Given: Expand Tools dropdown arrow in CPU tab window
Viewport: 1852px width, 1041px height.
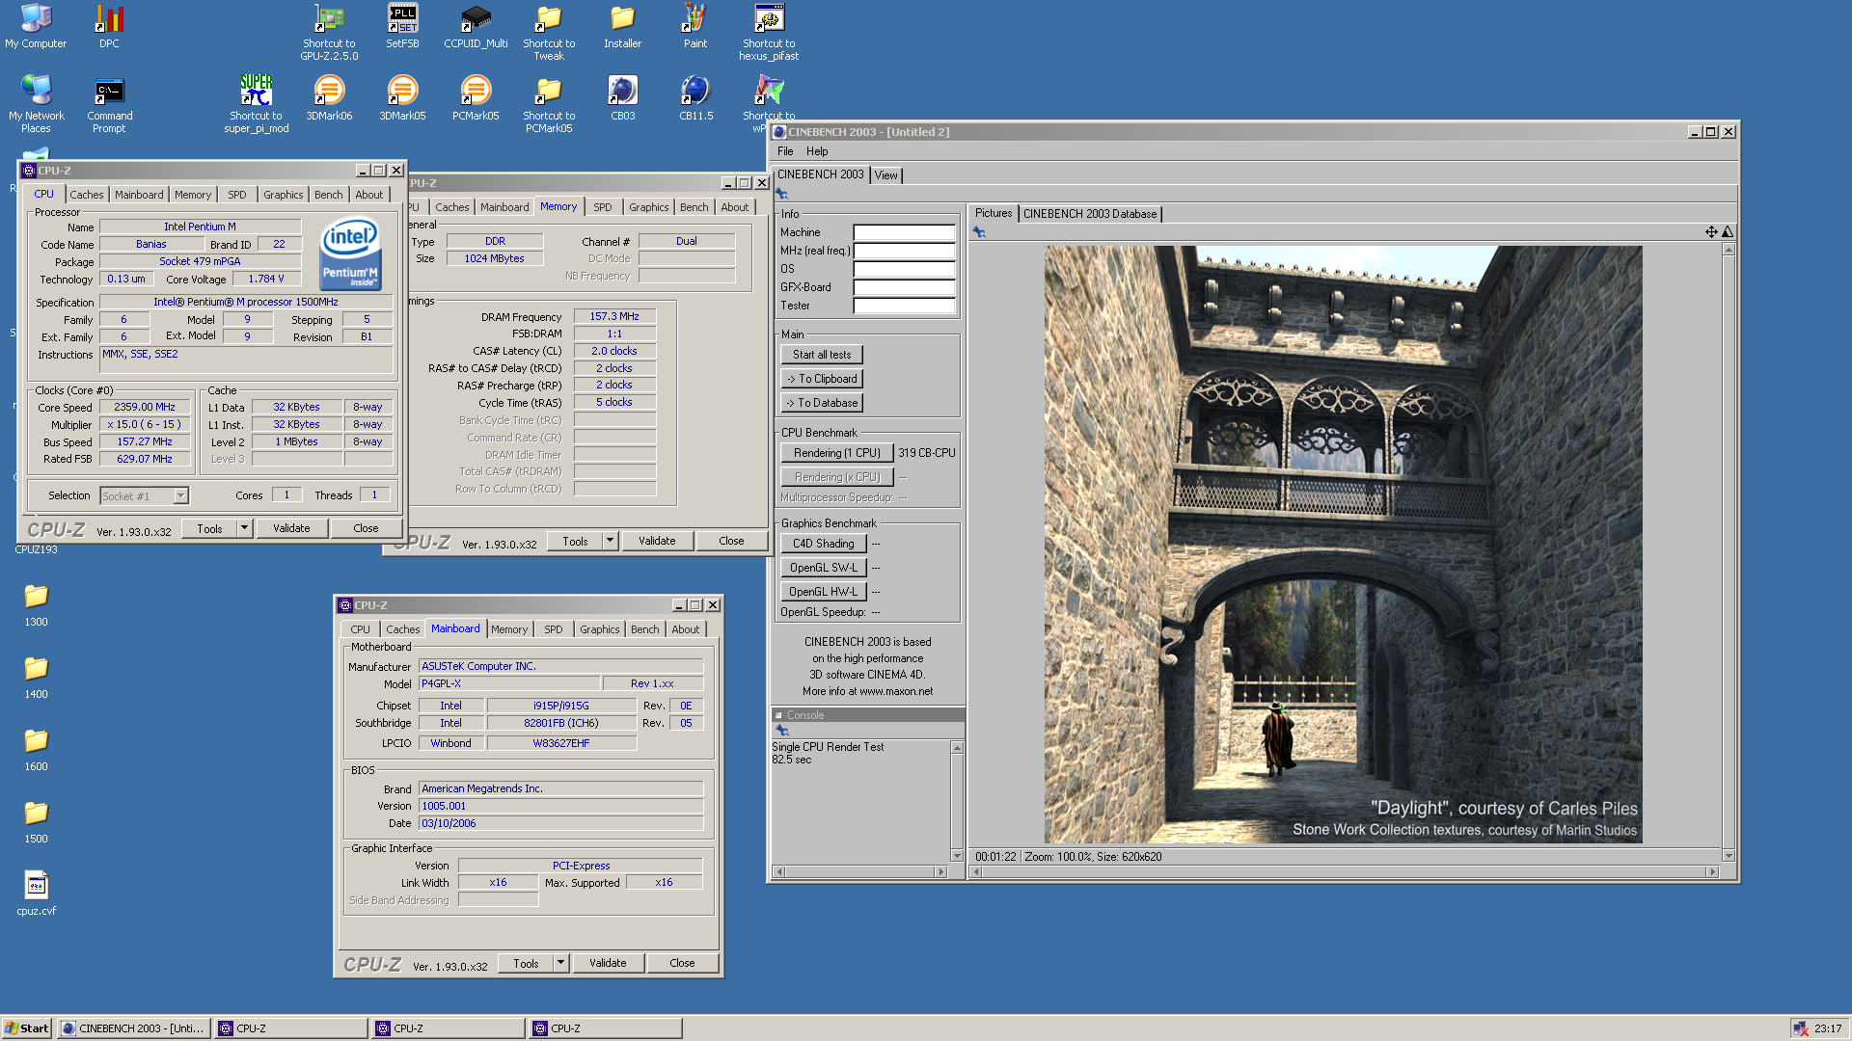Looking at the screenshot, I should click(x=244, y=528).
